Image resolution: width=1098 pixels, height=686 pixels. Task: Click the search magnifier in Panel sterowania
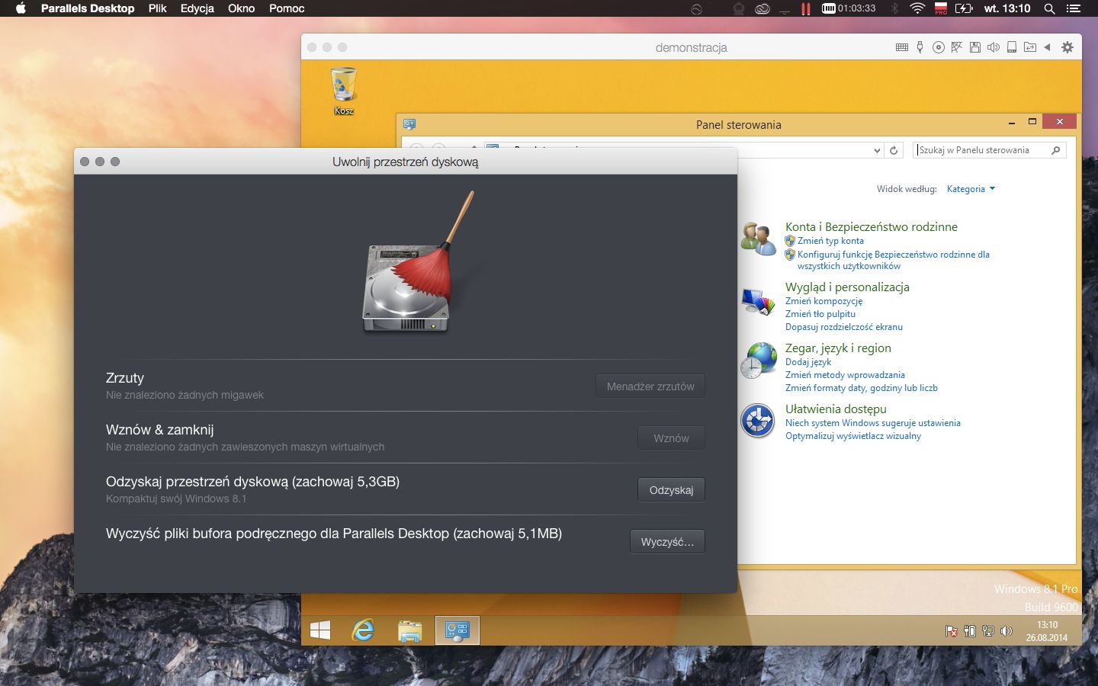pos(1055,150)
